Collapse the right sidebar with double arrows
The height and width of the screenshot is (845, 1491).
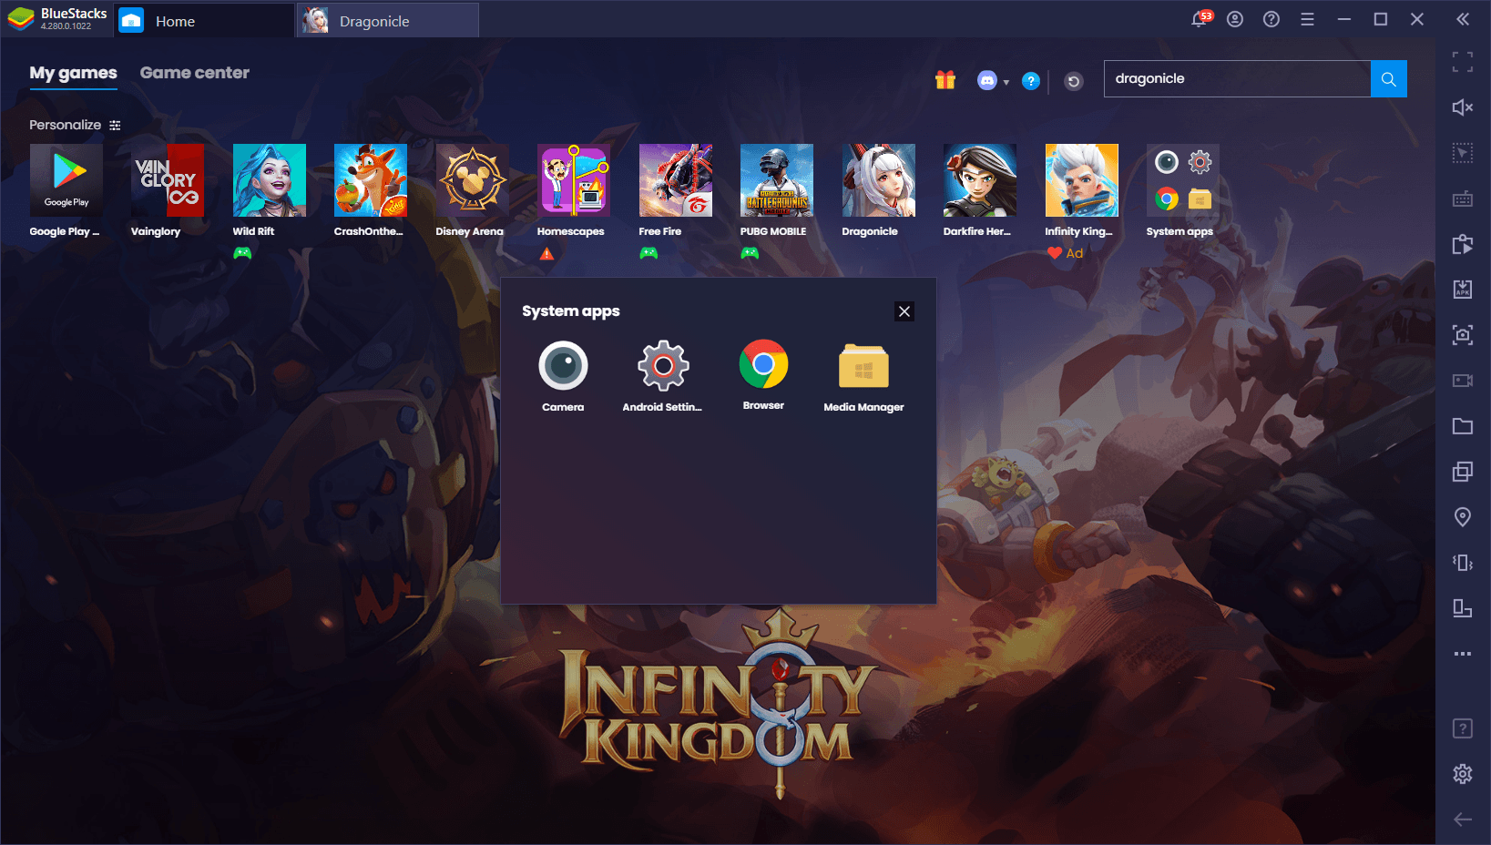tap(1463, 19)
